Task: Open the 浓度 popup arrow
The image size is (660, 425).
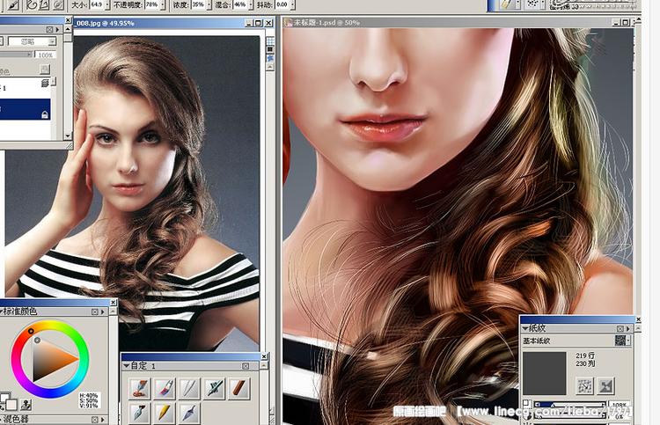Action: [x=209, y=4]
